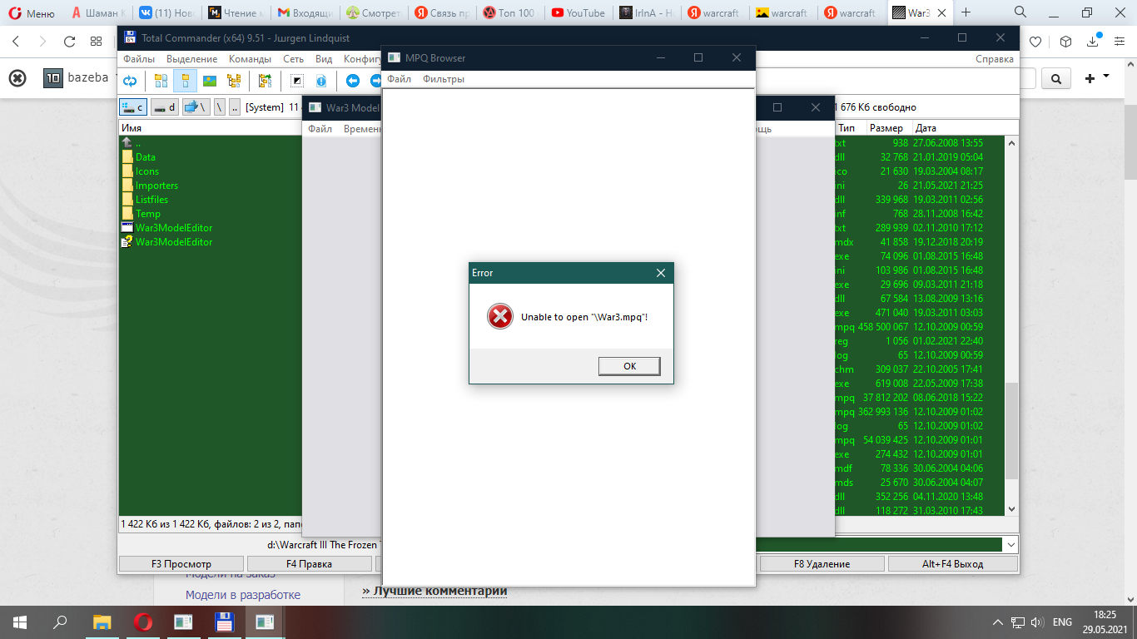The image size is (1137, 639).
Task: Click Opera icon on taskbar
Action: click(143, 622)
